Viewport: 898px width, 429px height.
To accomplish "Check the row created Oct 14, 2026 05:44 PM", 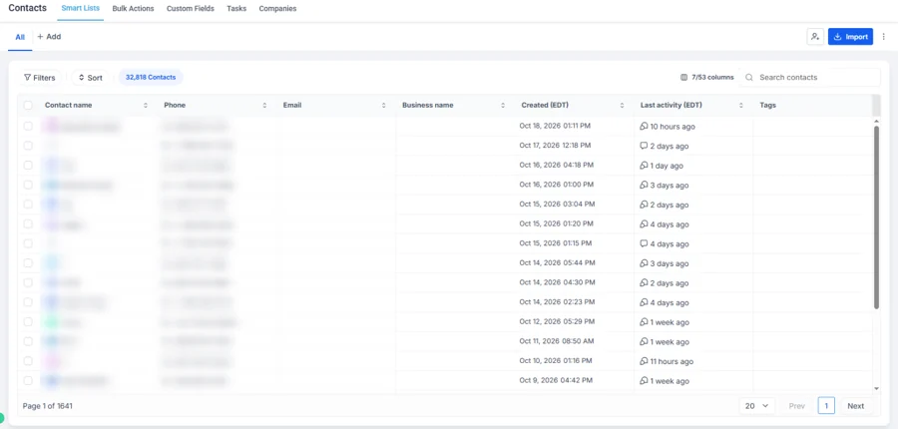I will [28, 263].
